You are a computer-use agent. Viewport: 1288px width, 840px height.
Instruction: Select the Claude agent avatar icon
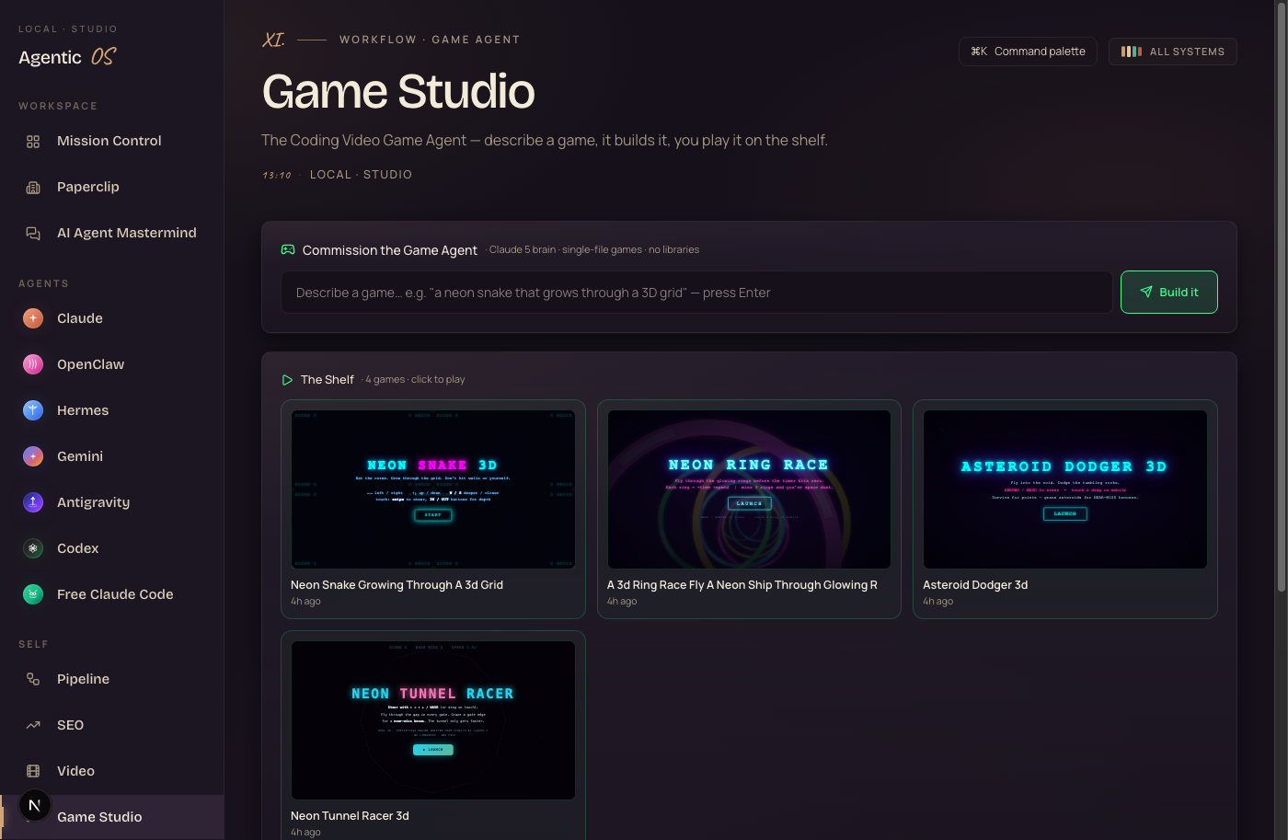pyautogui.click(x=33, y=318)
